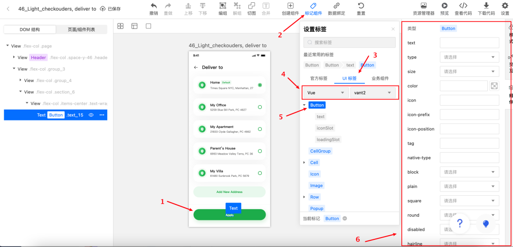Viewport: 513px width, 247px height.
Task: Open the more options dots on text_15 row
Action: coord(102,115)
